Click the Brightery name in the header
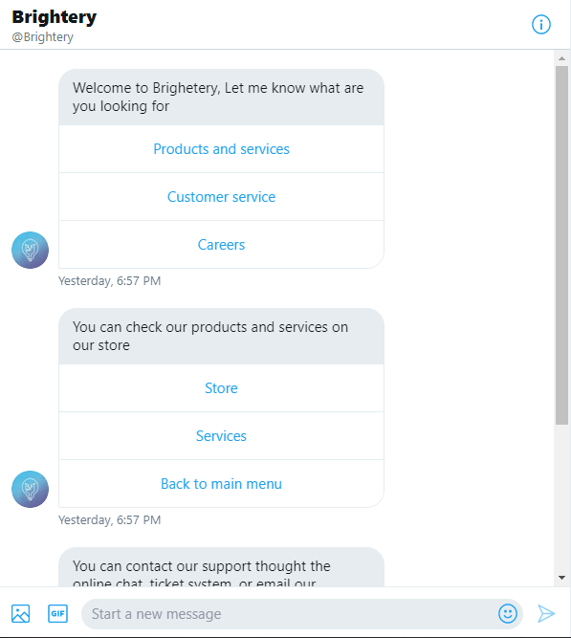The image size is (571, 638). (55, 17)
